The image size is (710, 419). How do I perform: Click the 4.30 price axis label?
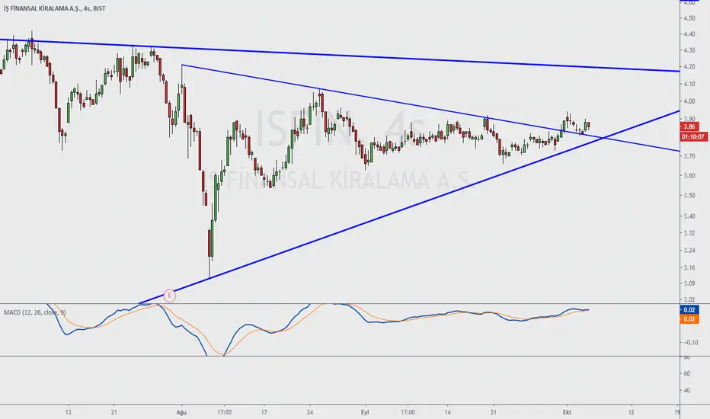click(x=689, y=50)
